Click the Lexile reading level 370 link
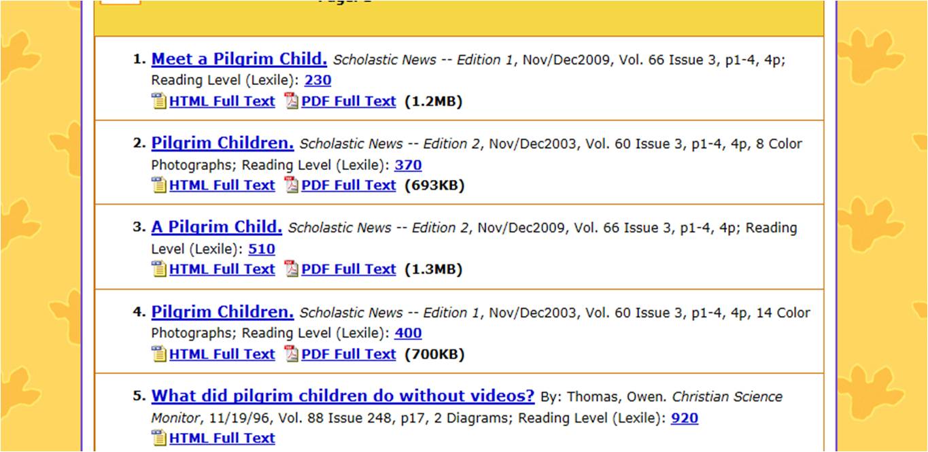The image size is (928, 452). [x=408, y=165]
